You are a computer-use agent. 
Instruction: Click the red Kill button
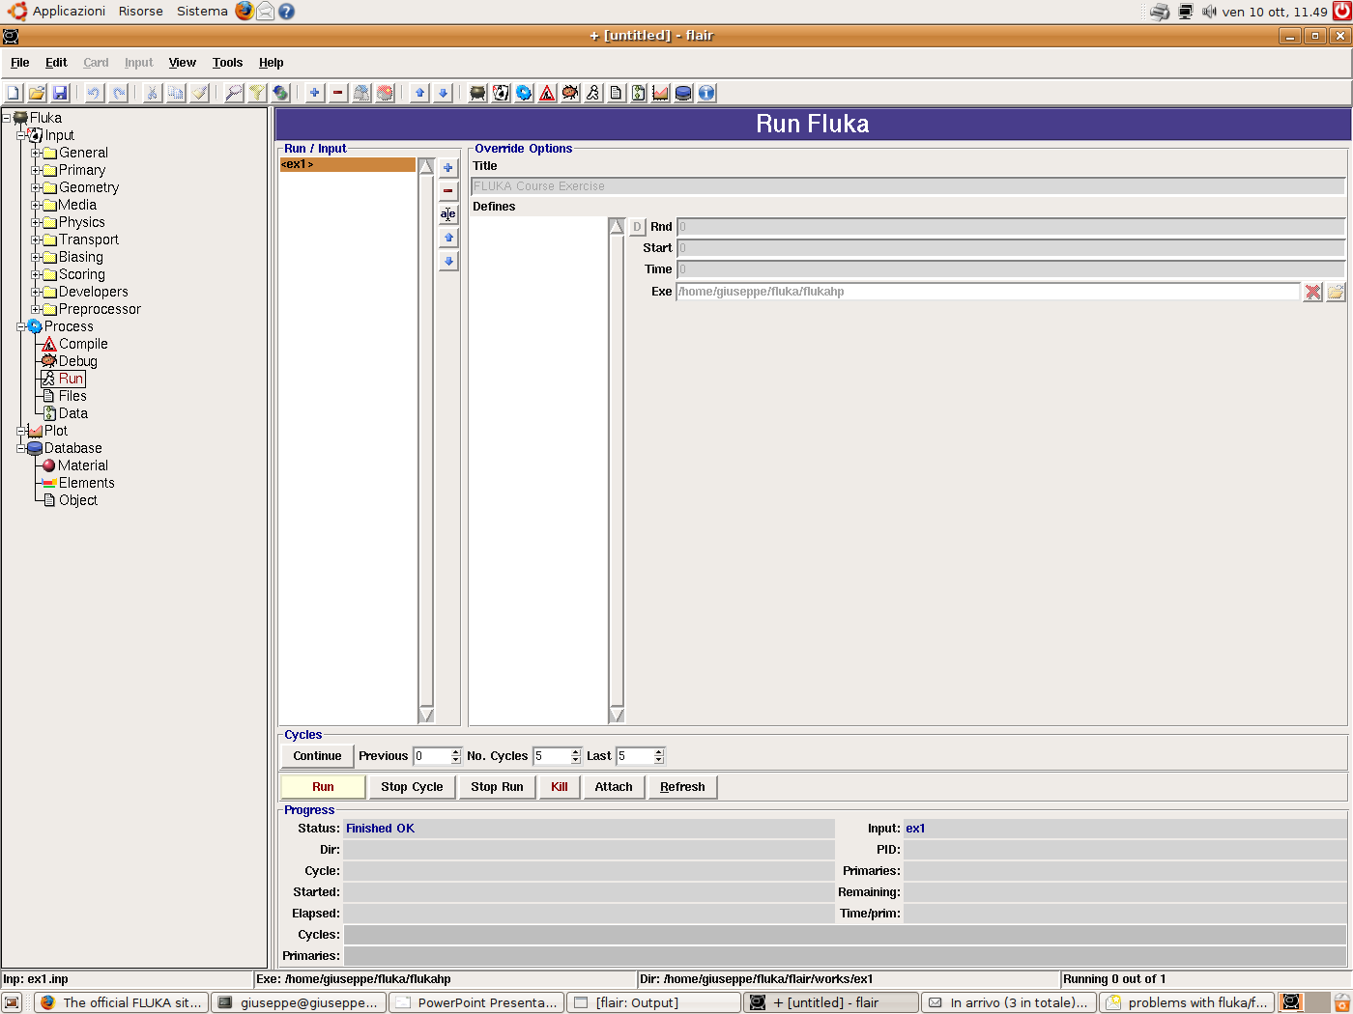point(560,787)
